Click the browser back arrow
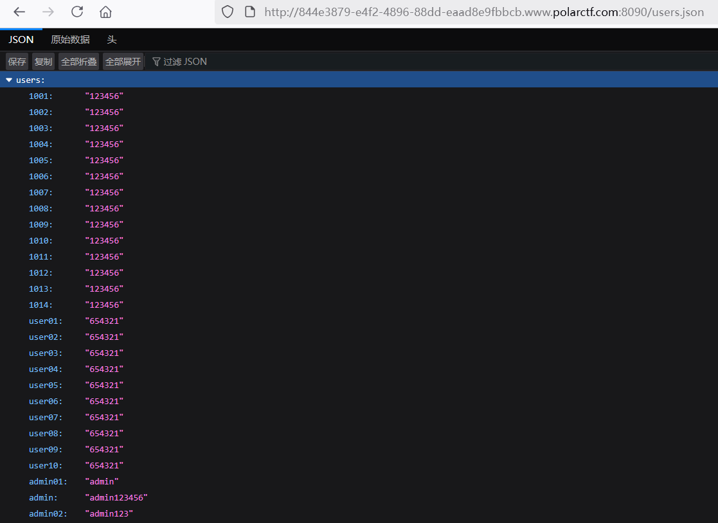This screenshot has height=523, width=718. tap(19, 12)
